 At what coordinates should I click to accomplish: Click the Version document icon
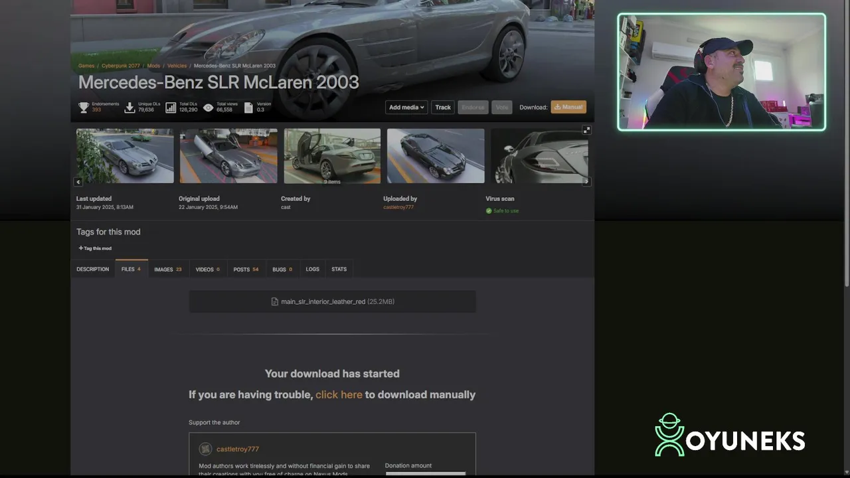pyautogui.click(x=248, y=107)
